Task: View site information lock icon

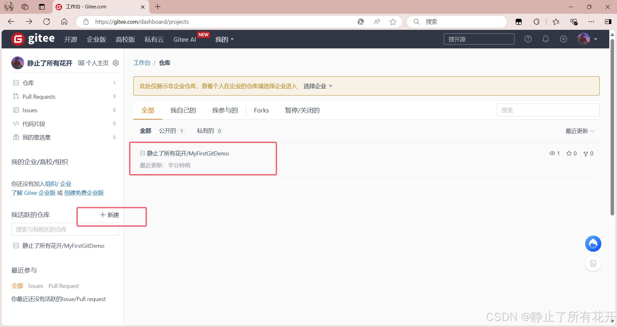Action: point(86,21)
